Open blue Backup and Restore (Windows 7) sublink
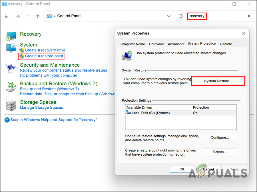This screenshot has width=257, height=192. point(49,89)
